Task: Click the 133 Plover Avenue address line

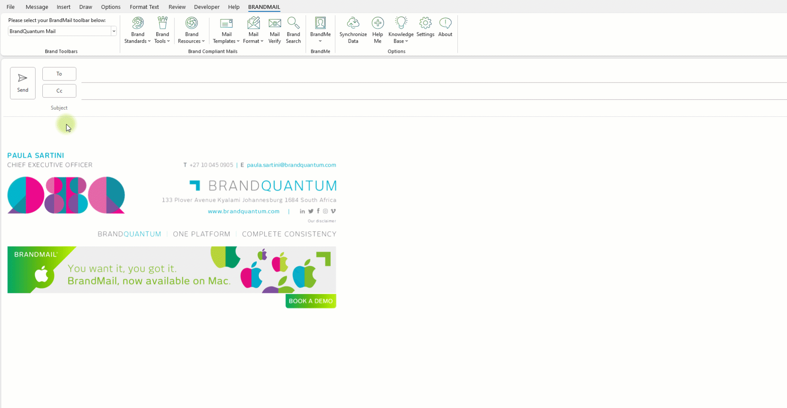Action: 249,200
